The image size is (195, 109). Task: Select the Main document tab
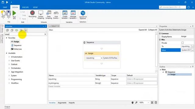point(54,26)
